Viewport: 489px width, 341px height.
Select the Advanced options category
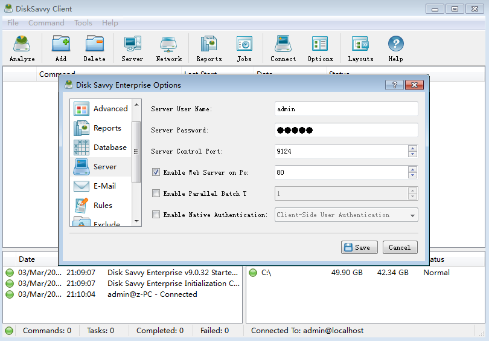(x=101, y=109)
